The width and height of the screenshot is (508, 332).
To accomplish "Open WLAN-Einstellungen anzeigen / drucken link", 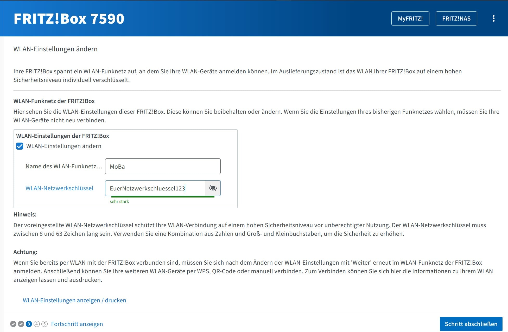I will (x=74, y=300).
